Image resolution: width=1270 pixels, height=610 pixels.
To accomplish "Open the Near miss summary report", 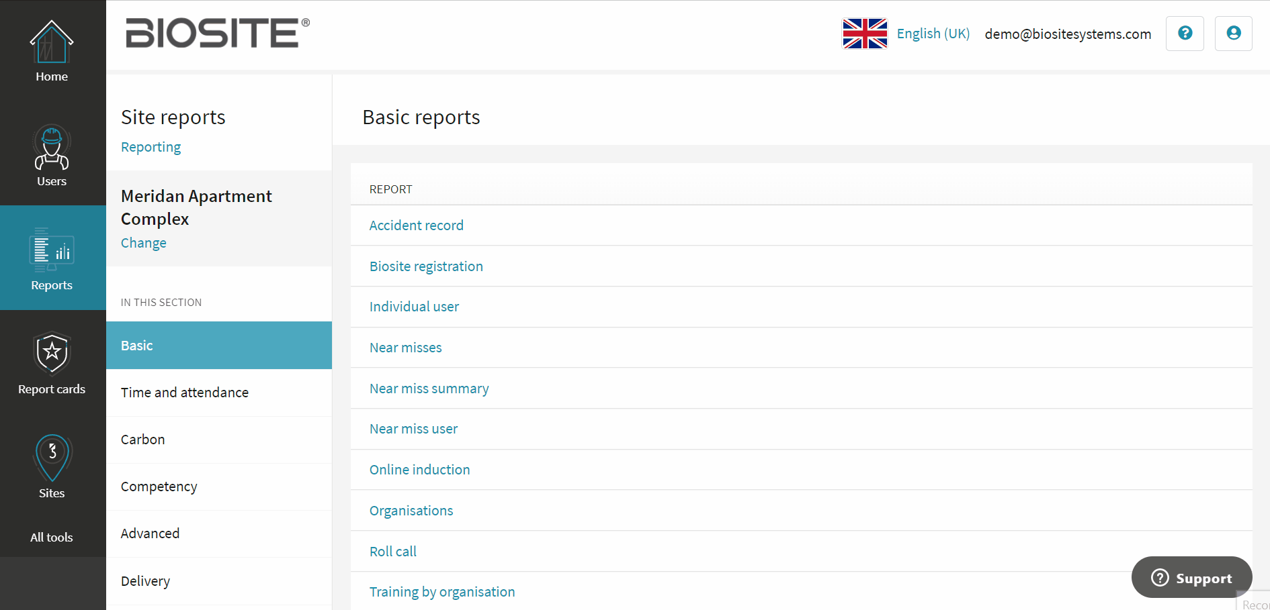I will pos(429,389).
